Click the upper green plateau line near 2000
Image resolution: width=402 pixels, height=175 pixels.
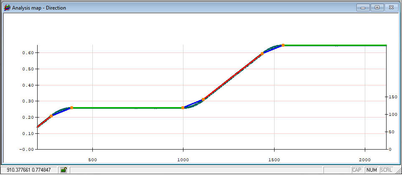click(x=364, y=45)
